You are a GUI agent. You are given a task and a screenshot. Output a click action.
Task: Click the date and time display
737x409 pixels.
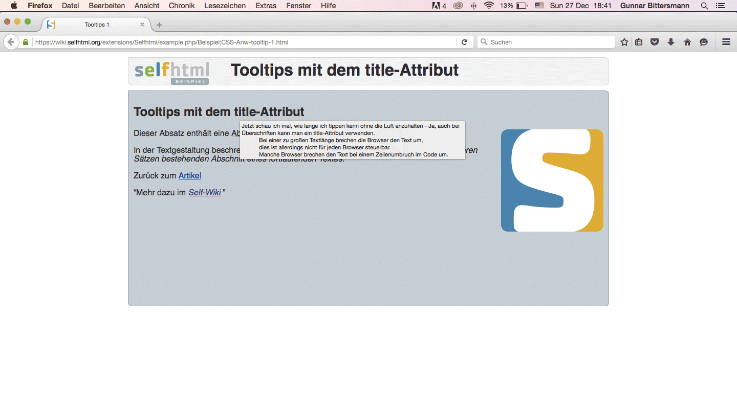pyautogui.click(x=580, y=6)
